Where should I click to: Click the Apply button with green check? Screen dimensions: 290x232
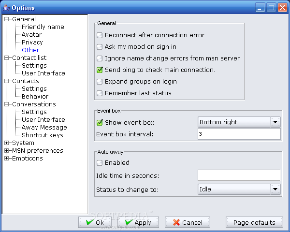(138, 222)
